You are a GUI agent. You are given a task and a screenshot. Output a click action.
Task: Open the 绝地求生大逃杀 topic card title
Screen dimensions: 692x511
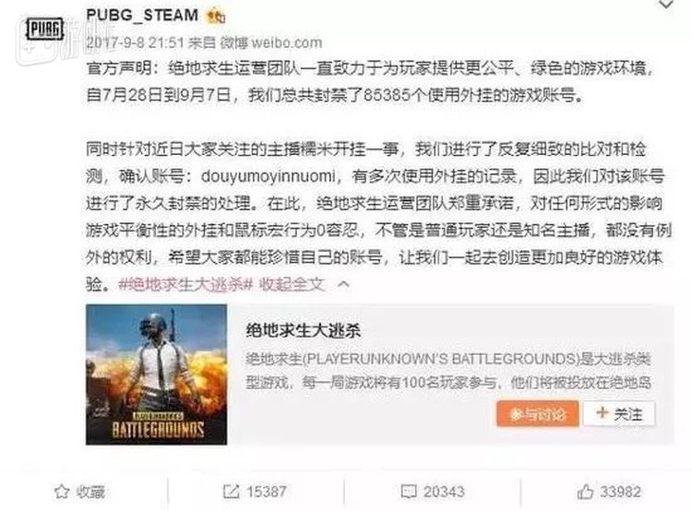304,330
